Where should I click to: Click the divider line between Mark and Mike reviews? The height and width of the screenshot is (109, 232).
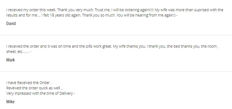click(x=116, y=71)
